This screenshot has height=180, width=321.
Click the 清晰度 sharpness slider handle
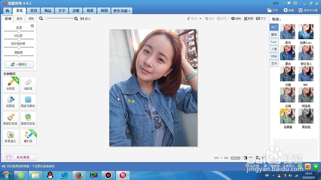[x=19, y=56]
